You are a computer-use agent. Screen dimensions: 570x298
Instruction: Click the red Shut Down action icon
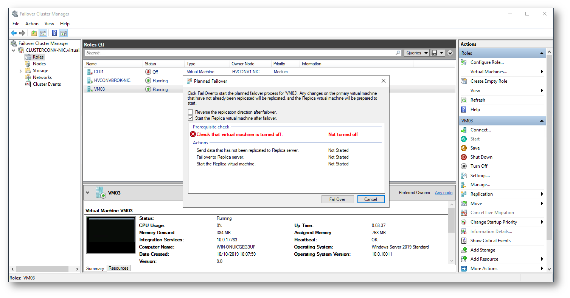coord(464,157)
